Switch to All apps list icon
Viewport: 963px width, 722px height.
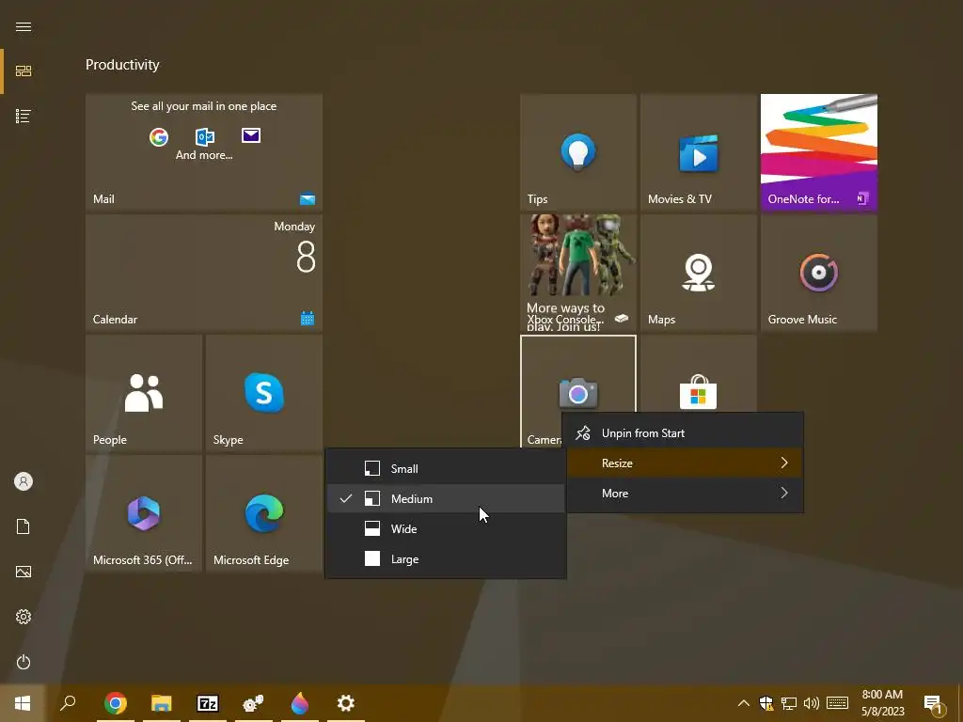click(24, 116)
